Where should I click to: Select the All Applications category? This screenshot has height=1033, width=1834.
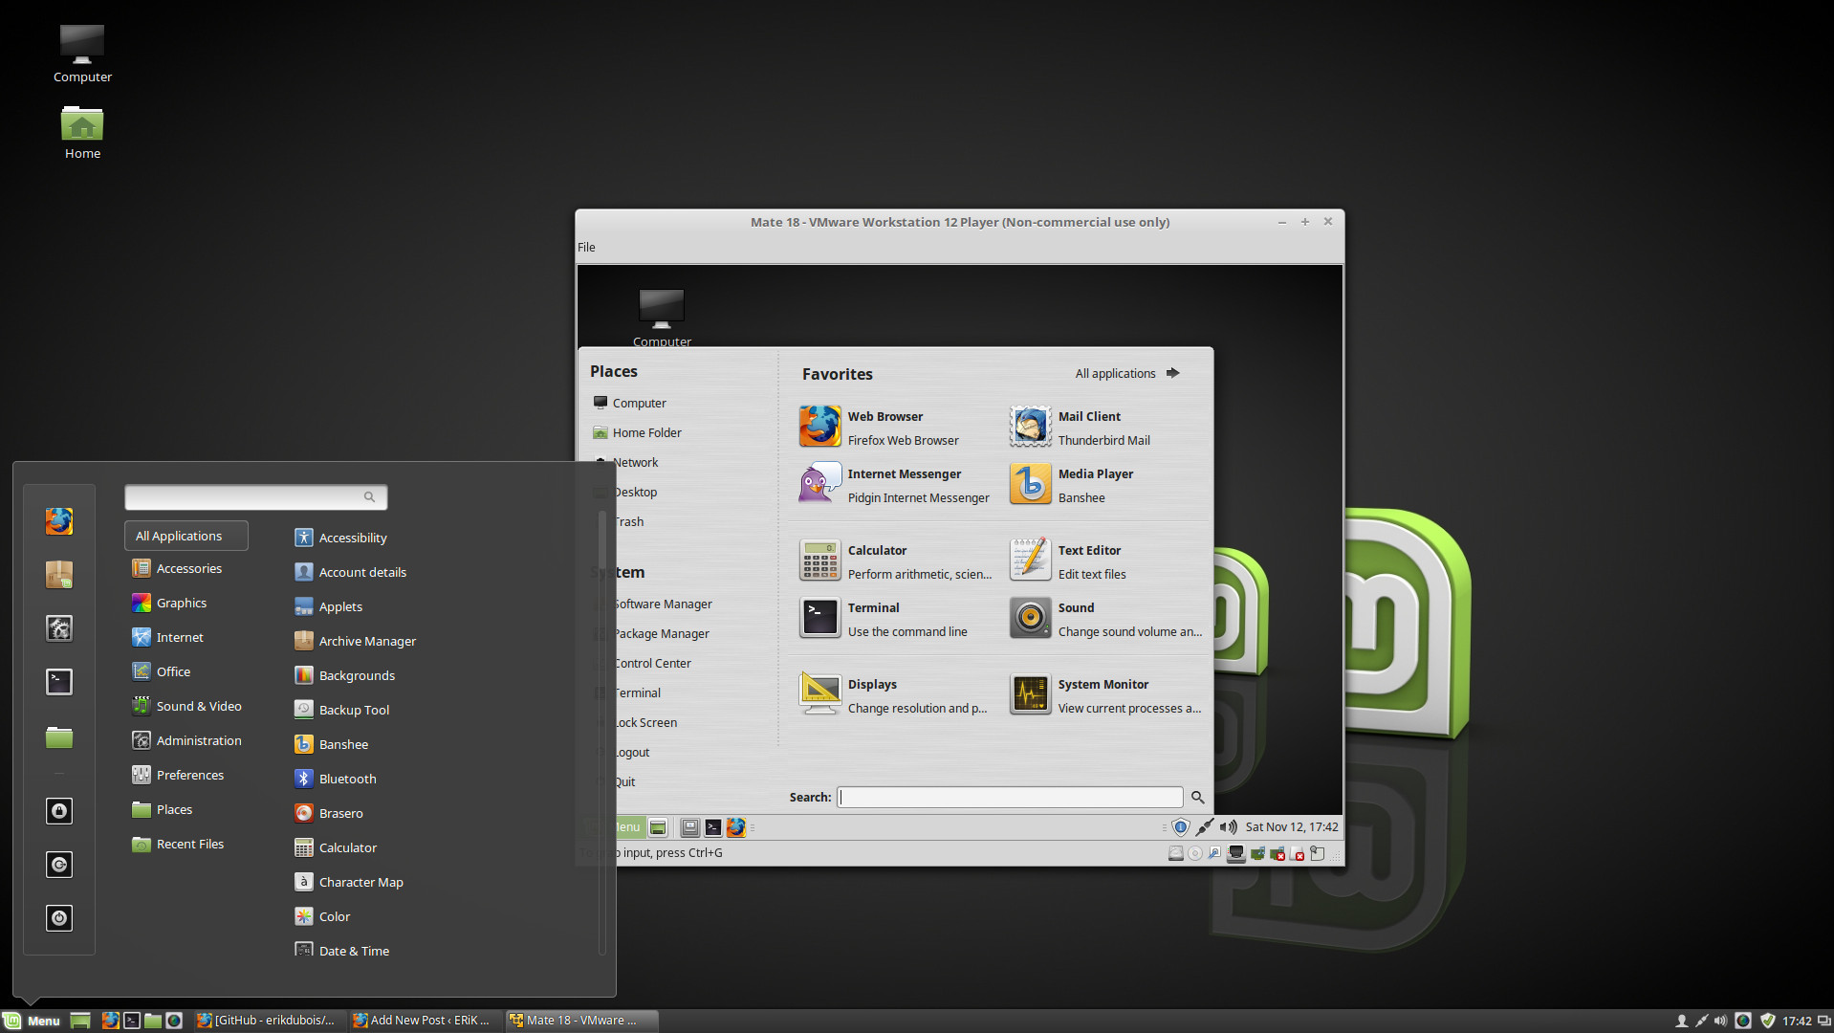[186, 536]
